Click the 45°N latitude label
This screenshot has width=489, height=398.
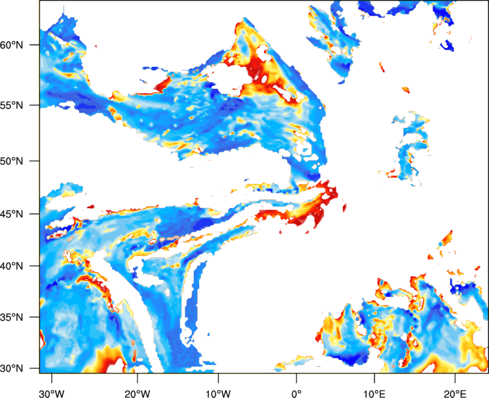coord(12,214)
